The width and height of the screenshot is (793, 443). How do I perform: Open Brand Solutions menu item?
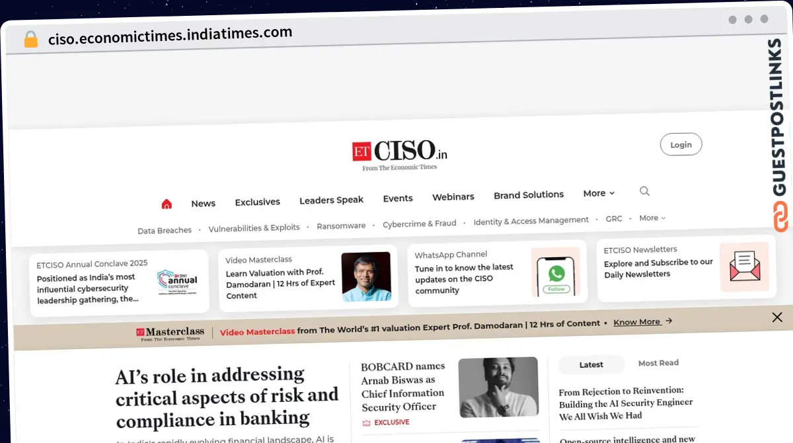pyautogui.click(x=529, y=195)
